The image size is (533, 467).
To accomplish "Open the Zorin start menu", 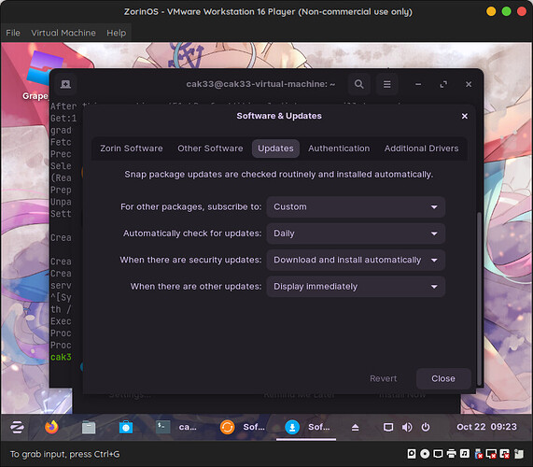I will pos(17,427).
